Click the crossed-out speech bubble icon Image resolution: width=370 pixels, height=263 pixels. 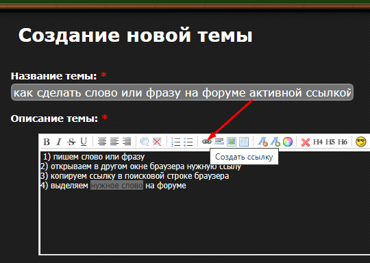157,142
